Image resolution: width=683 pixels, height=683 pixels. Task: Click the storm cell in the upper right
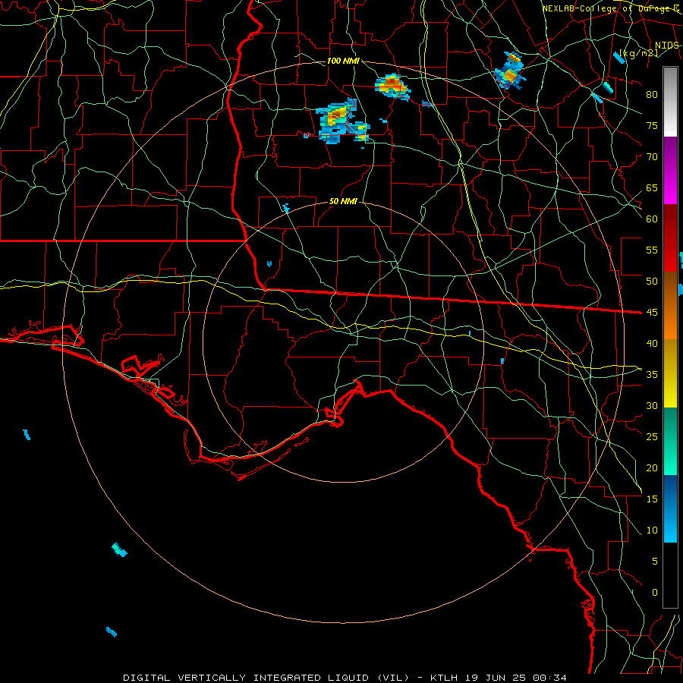pos(510,71)
